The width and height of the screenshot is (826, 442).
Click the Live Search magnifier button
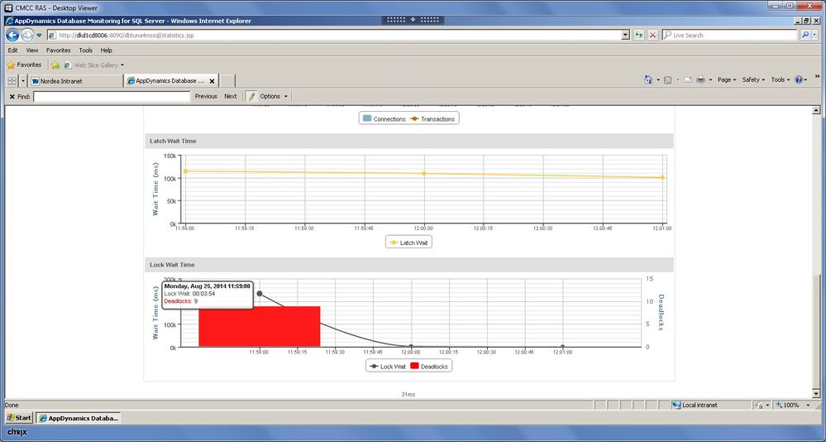805,35
